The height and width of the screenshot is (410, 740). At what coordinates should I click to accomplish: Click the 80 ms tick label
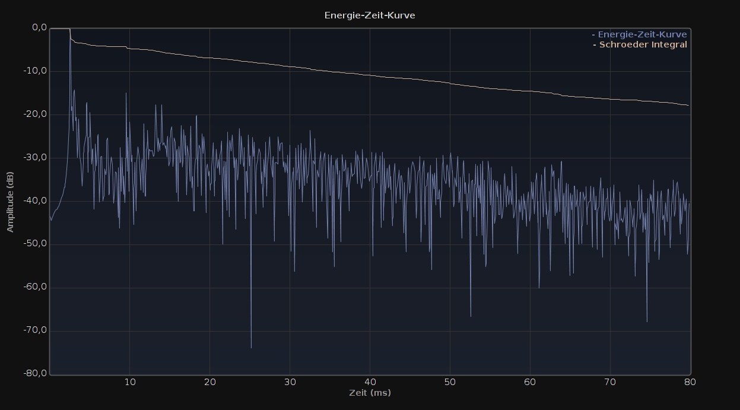[690, 382]
